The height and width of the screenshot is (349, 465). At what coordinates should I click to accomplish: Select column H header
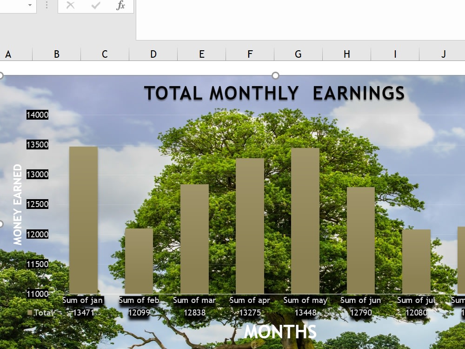[347, 54]
